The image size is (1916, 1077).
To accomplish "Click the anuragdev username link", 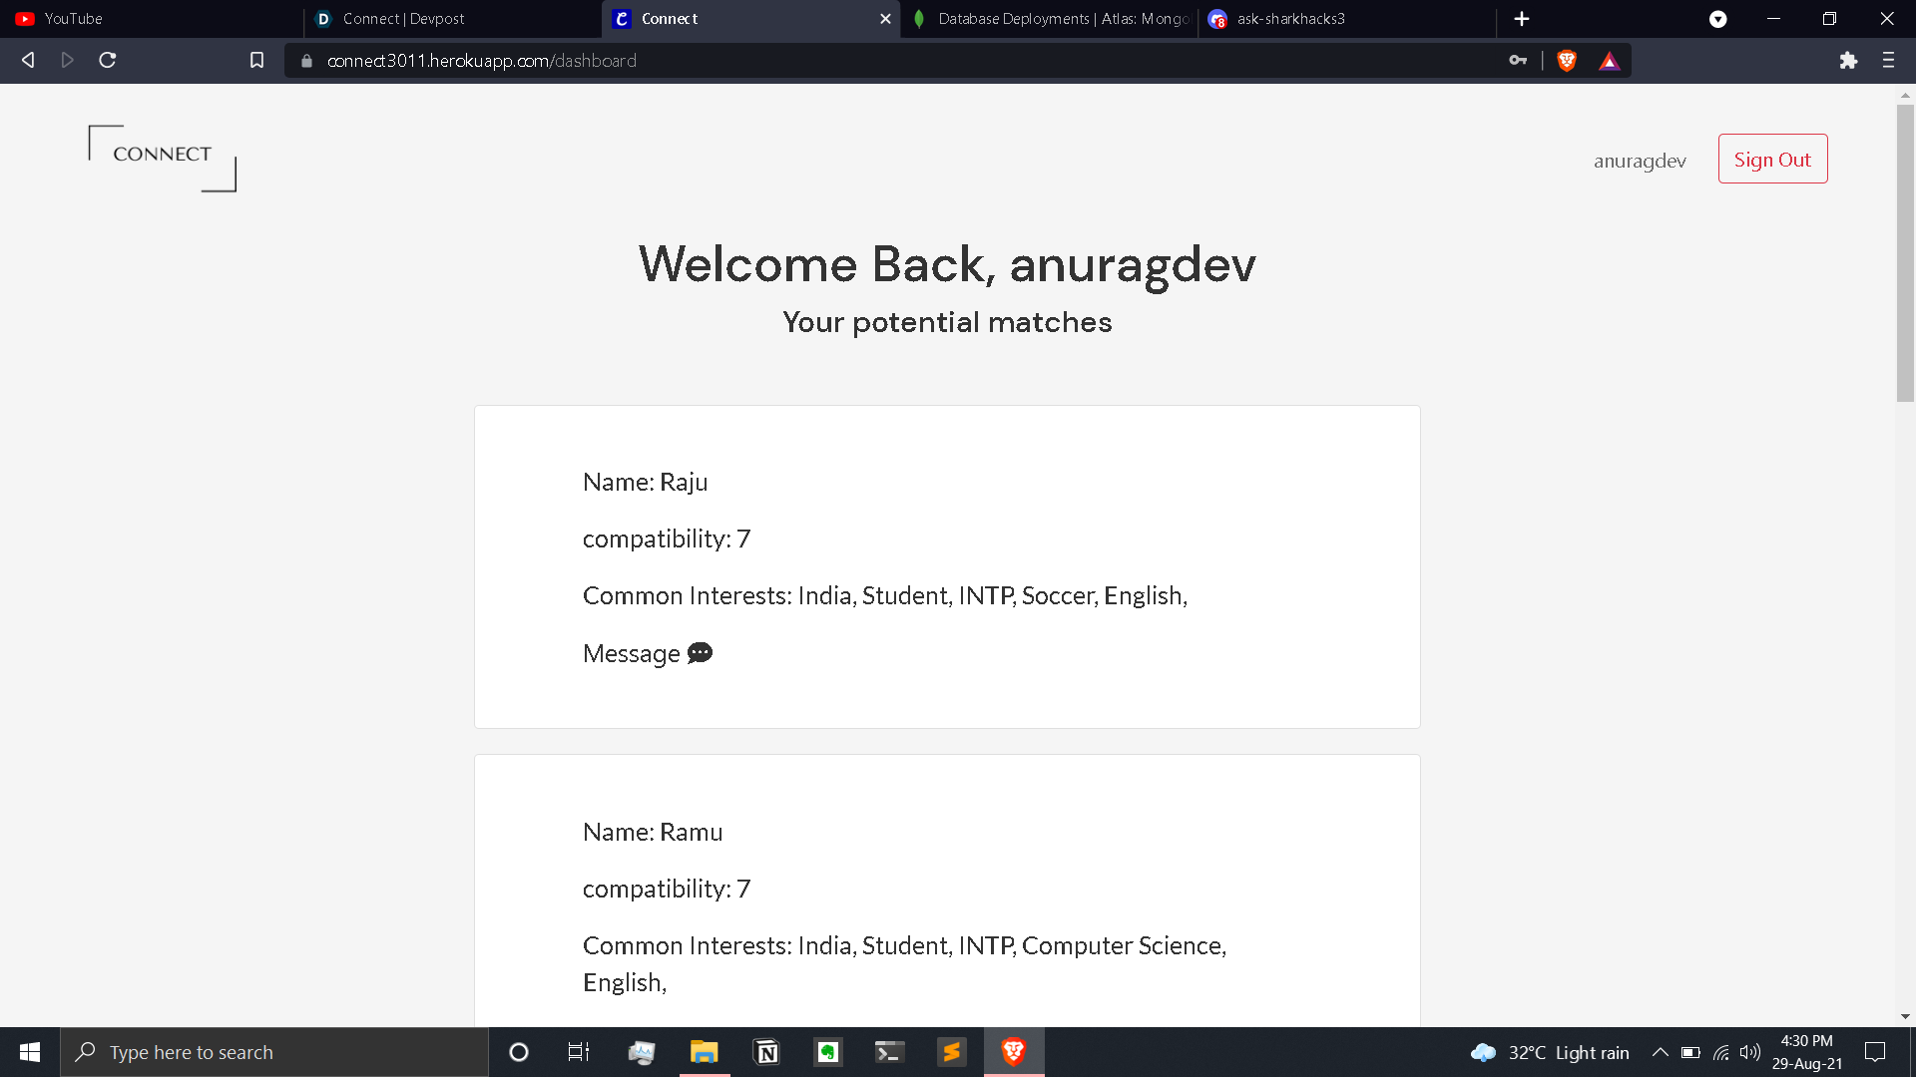I will pos(1640,161).
